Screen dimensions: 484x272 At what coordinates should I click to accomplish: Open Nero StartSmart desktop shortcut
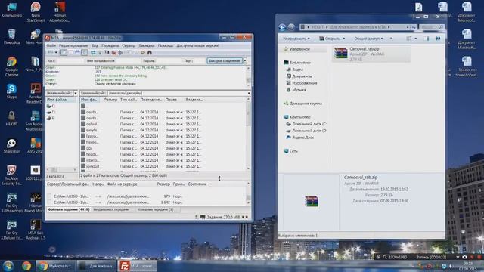[x=36, y=12]
